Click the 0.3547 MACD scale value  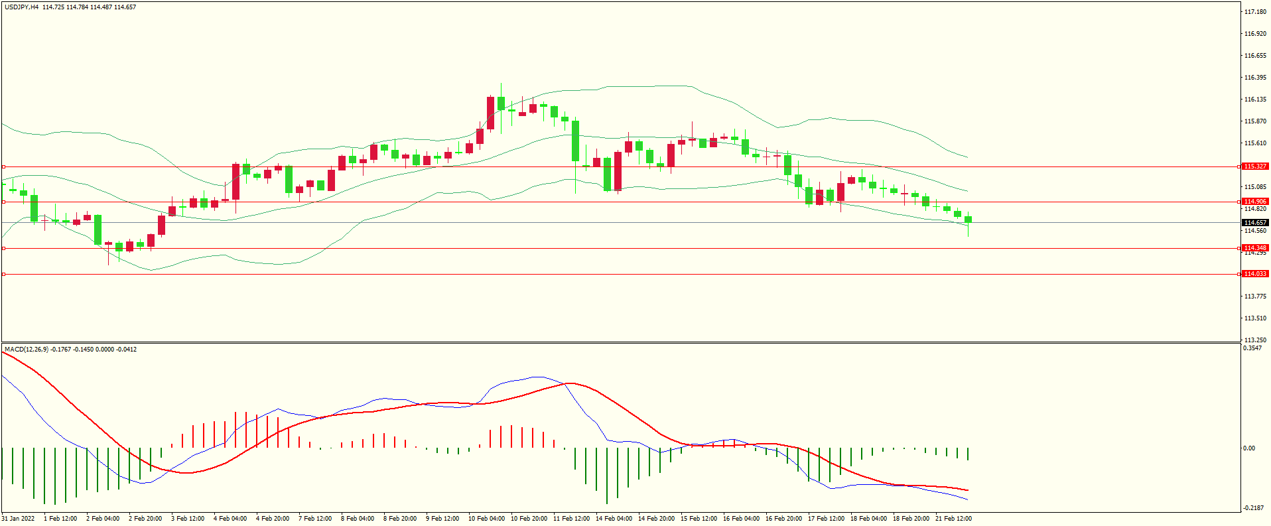tap(1253, 348)
